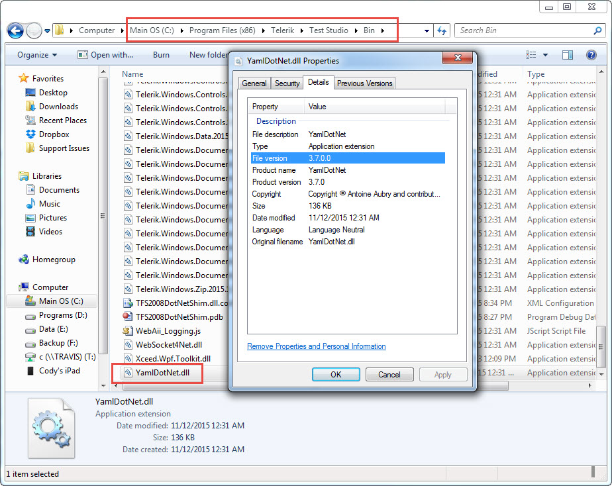
Task: Click the blue Help question mark icon
Action: 591,55
